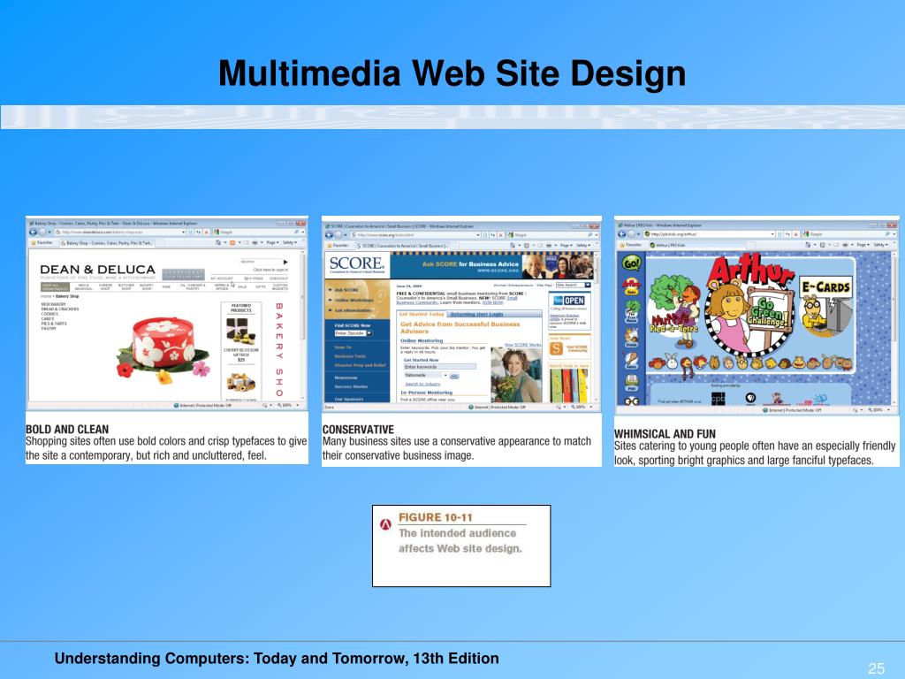Click orange S Ask SCORE Community icon
The image size is (905, 679).
click(x=556, y=348)
